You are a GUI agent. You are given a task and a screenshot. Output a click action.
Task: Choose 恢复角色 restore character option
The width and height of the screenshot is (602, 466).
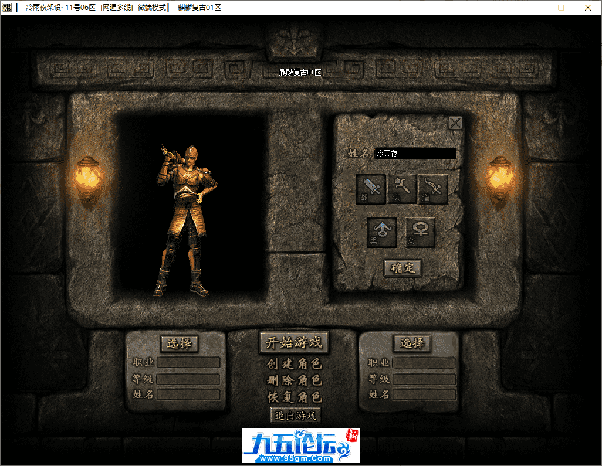pos(295,397)
